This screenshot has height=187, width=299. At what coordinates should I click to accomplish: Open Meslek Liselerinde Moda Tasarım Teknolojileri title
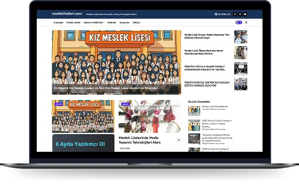click(140, 140)
